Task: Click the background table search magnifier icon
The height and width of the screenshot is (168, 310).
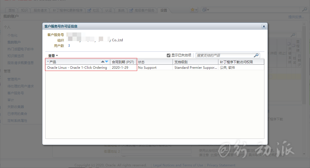Action: tap(293, 35)
